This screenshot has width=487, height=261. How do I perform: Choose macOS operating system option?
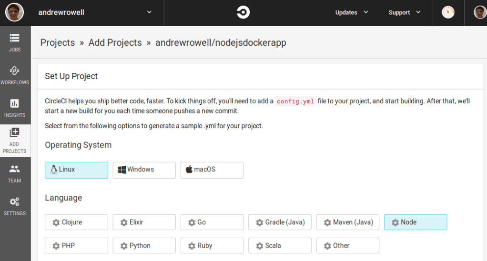click(x=212, y=170)
